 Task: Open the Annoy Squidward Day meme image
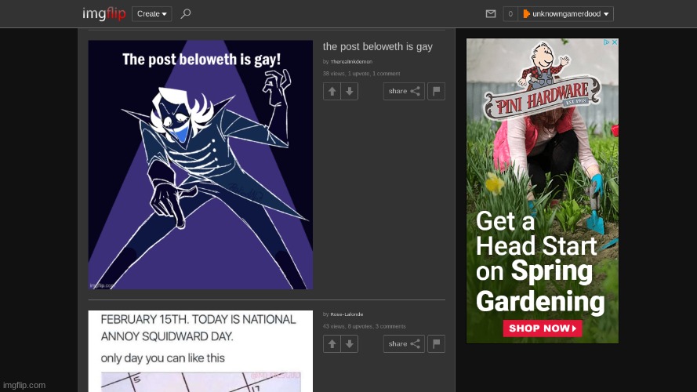pyautogui.click(x=201, y=351)
